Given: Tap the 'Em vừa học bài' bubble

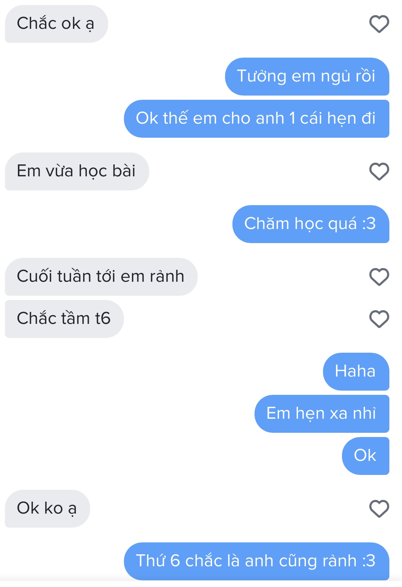Looking at the screenshot, I should tap(77, 171).
